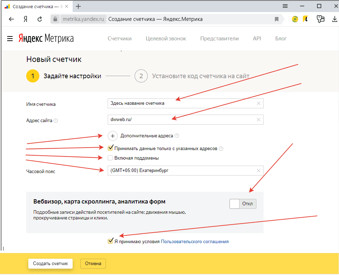339x275 pixels.
Task: Click the Вебвизор, карта скроллинга heading text
Action: (x=99, y=201)
